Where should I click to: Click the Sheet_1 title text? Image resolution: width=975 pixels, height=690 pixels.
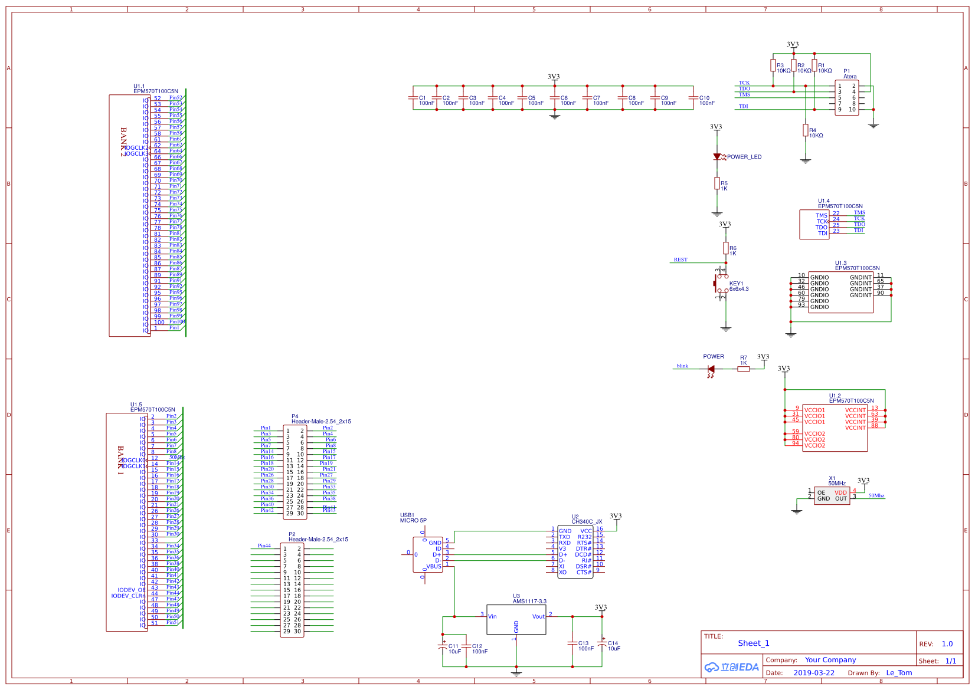(754, 643)
